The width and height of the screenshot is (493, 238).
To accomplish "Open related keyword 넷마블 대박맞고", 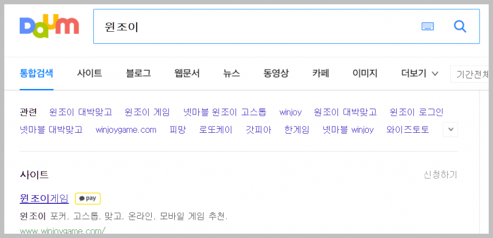I will [x=51, y=130].
